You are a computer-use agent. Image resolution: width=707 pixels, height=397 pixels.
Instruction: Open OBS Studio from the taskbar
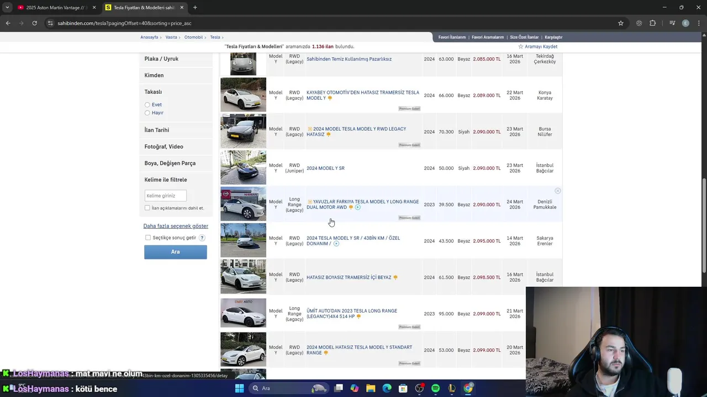(x=419, y=388)
